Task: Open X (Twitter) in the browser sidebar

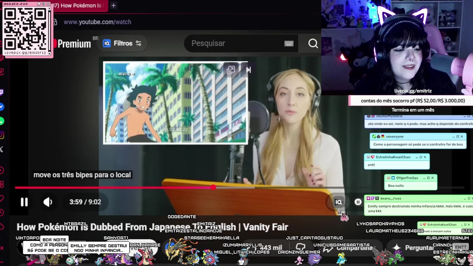Action: (x=2, y=149)
